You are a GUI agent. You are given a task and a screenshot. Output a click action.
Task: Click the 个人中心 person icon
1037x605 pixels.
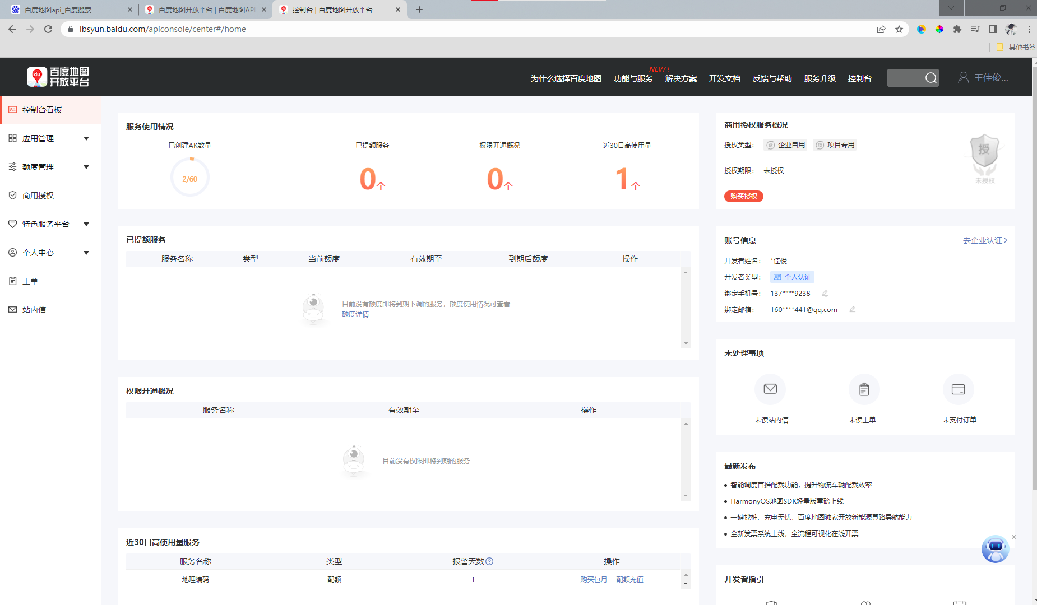click(x=12, y=253)
